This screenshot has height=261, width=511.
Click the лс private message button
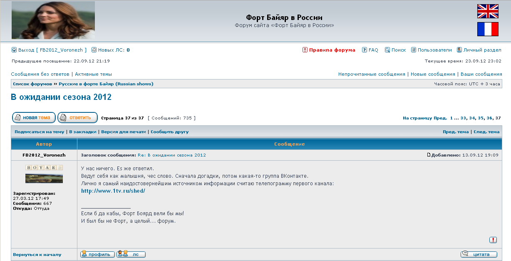(x=131, y=254)
